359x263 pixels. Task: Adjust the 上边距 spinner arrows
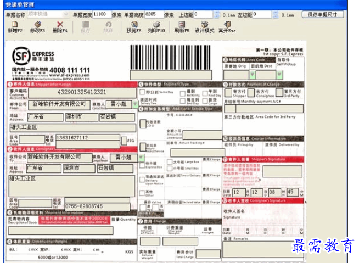point(217,14)
